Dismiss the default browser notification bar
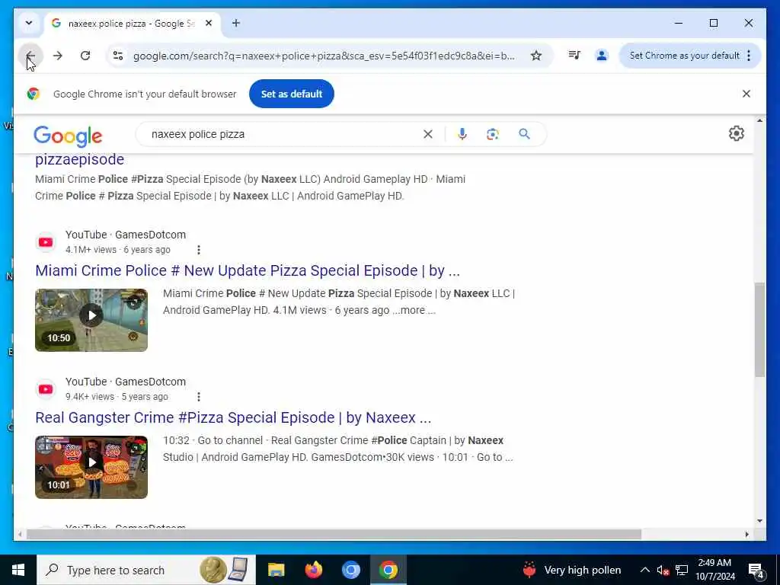Screen dimensions: 780x585 click(x=746, y=94)
